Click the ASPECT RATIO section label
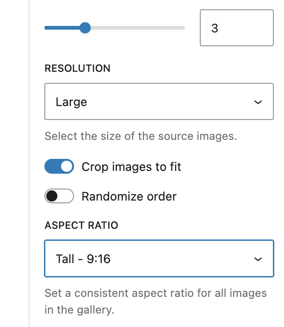Screen dimensions: 284x327 [81, 226]
